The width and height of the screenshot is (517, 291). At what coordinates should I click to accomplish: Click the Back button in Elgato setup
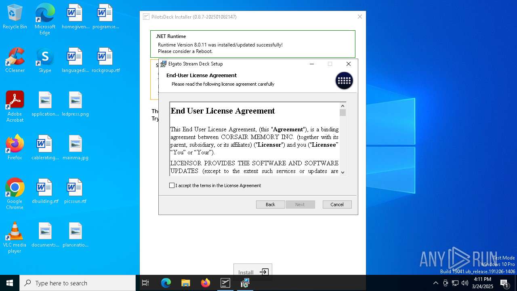[270, 205]
